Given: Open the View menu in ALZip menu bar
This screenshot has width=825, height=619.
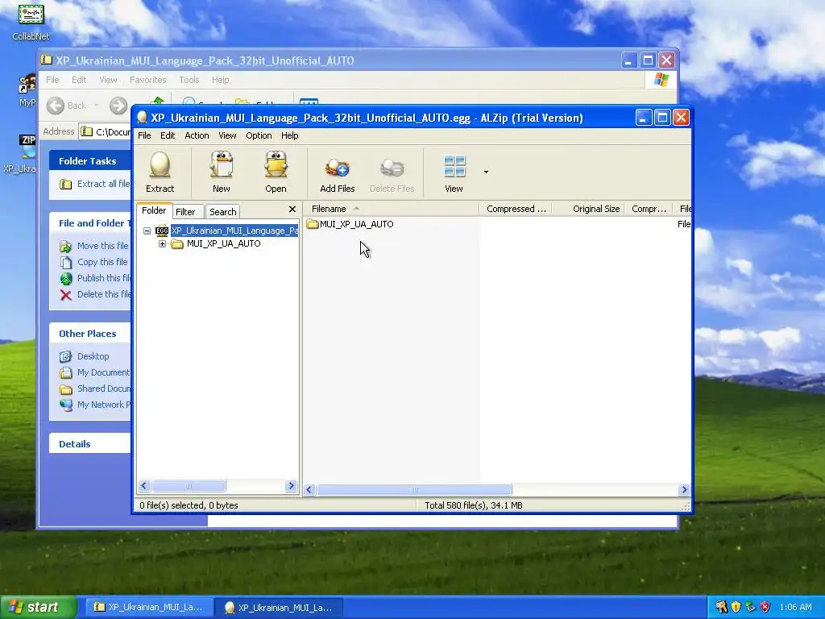Looking at the screenshot, I should pos(227,135).
